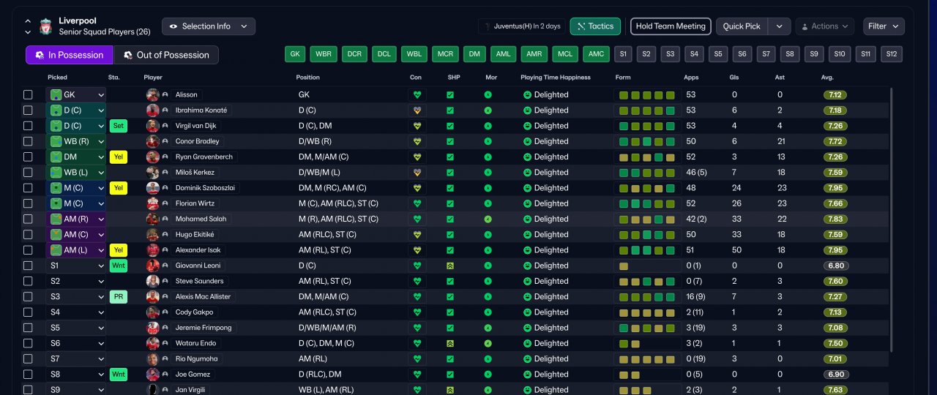Click the pitch icon in Ryan Gravenberch's DM selector
Image resolution: width=937 pixels, height=395 pixels.
click(56, 157)
